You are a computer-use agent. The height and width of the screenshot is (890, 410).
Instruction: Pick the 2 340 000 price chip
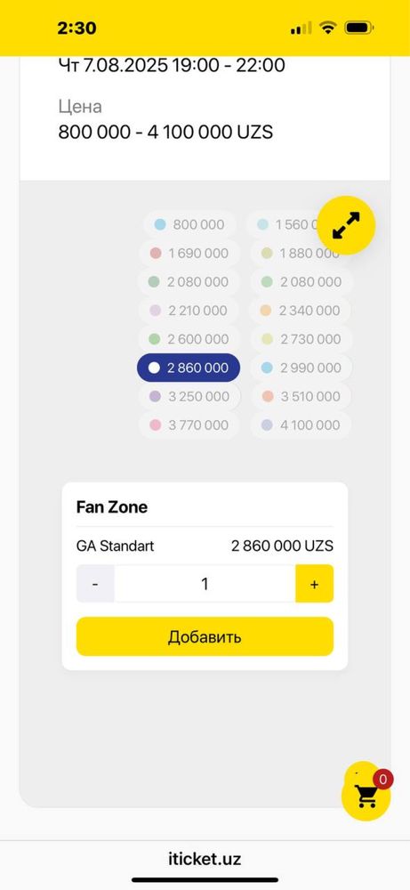click(x=301, y=311)
